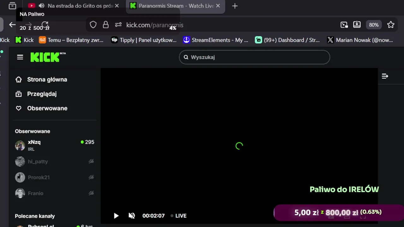Open the (99+) Dashboard bookmark

[288, 40]
